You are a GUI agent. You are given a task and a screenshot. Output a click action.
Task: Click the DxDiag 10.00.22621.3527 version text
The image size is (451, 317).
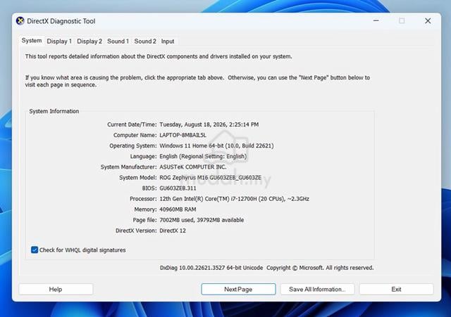click(211, 268)
